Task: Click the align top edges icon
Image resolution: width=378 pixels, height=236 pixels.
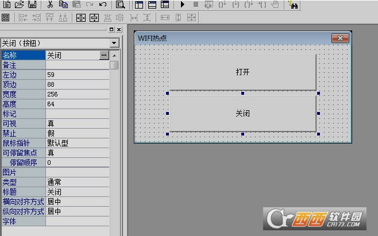Action: [49, 18]
